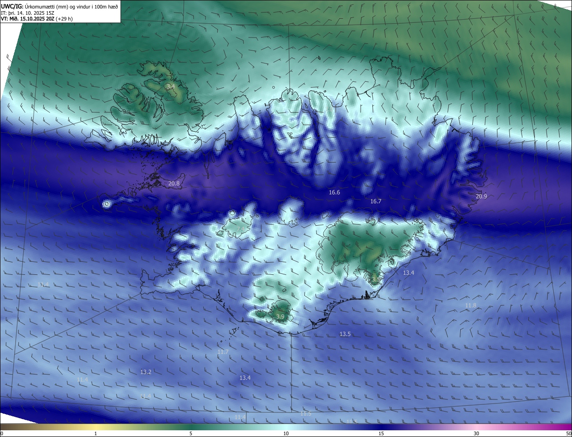The width and height of the screenshot is (572, 437).
Task: Click the 13.4 value off Vatnajökull's southeast coast
Action: [x=408, y=273]
